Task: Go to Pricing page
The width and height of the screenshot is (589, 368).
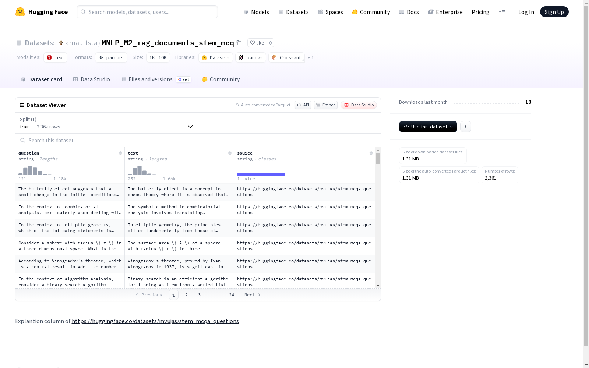Action: [480, 12]
